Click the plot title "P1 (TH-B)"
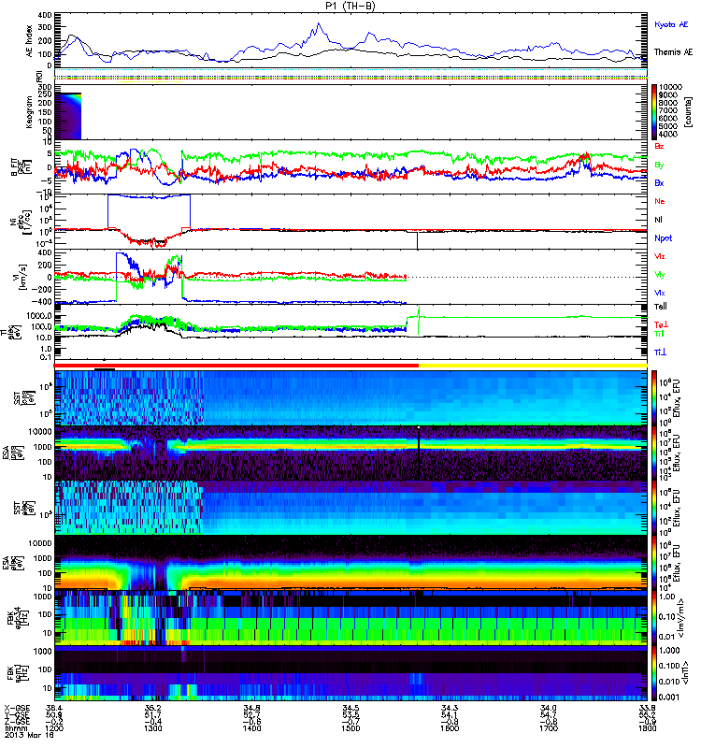Screen dimensions: 701x748 [350, 6]
